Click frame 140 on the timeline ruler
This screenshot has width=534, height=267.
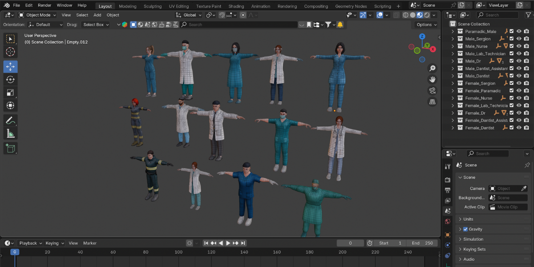coord(244,252)
